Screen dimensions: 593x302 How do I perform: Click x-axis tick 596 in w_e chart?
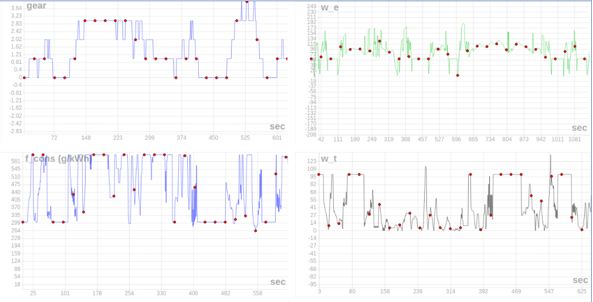pos(456,139)
